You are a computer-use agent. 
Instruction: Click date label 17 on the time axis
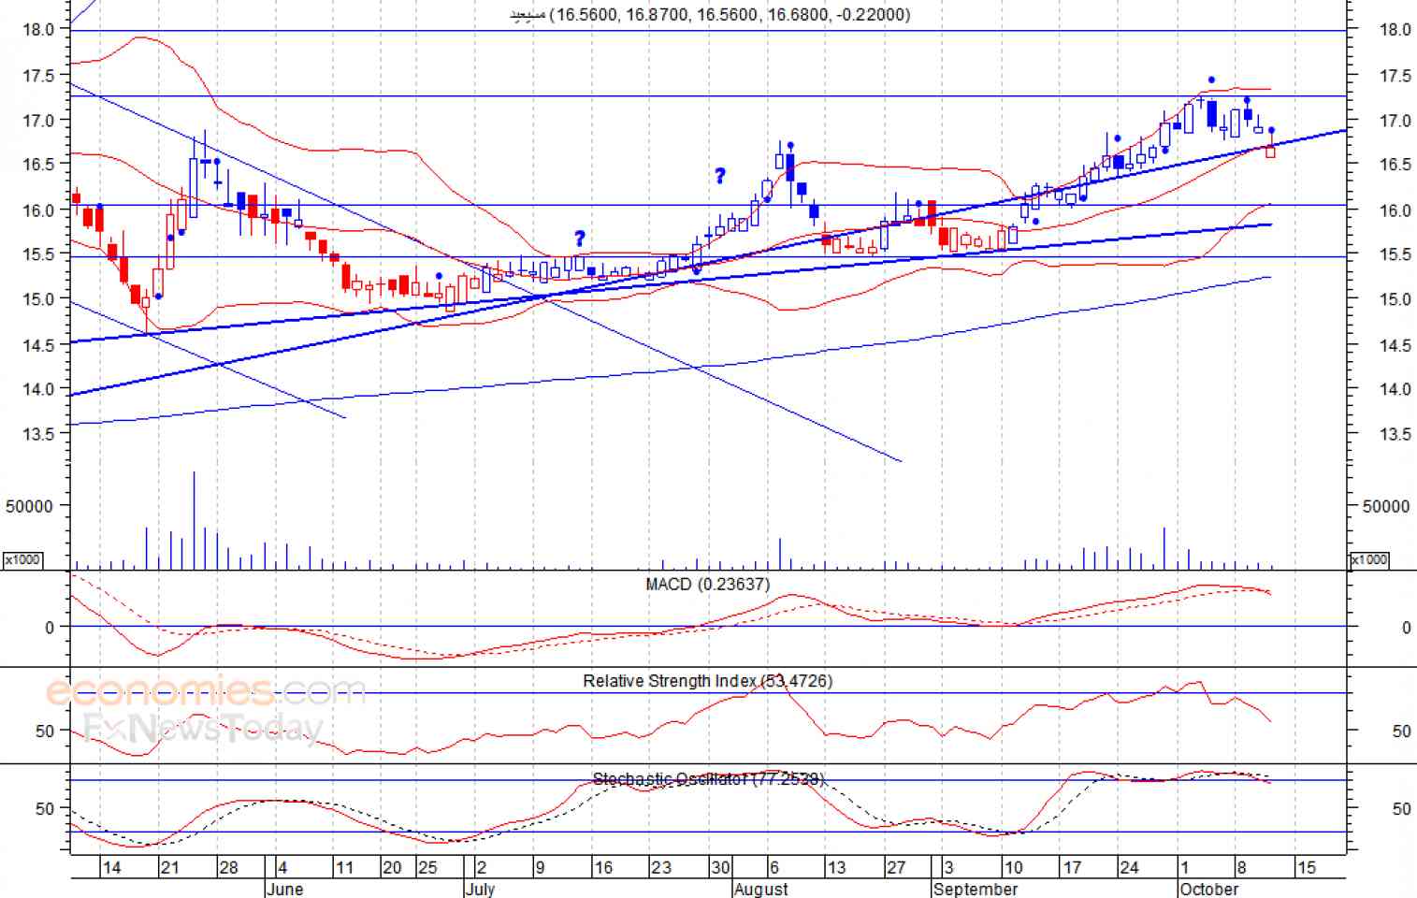point(1071,867)
